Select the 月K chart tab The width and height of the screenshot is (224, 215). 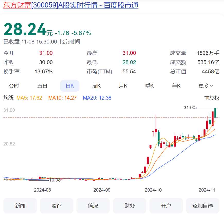[123, 86]
